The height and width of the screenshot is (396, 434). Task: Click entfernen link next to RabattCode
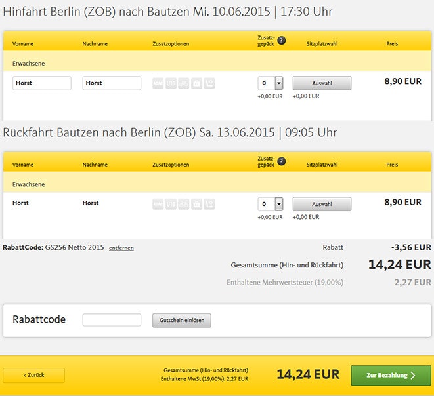pos(121,248)
